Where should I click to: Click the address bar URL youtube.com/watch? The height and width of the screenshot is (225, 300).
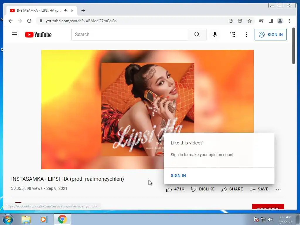click(x=81, y=21)
